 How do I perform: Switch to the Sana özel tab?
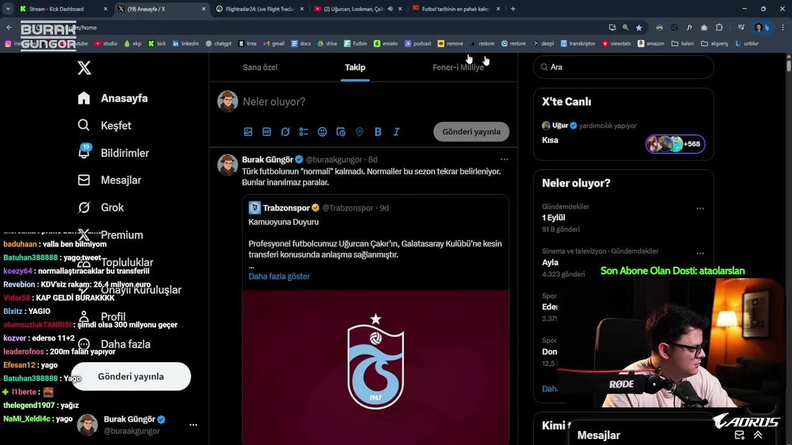click(x=260, y=67)
